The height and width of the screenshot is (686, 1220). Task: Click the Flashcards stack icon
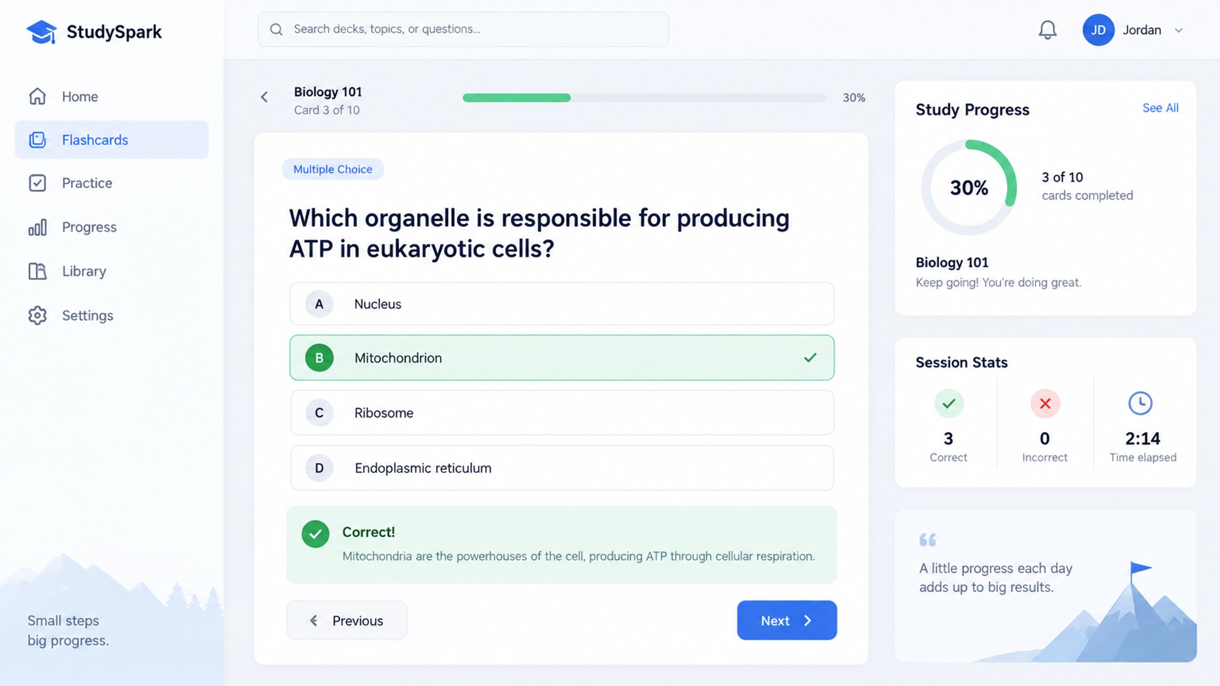(x=37, y=140)
